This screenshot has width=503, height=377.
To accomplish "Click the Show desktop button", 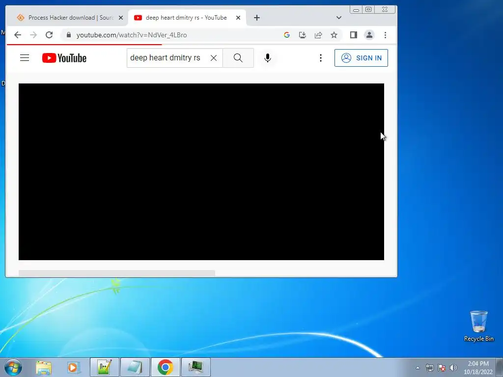I will click(500, 367).
